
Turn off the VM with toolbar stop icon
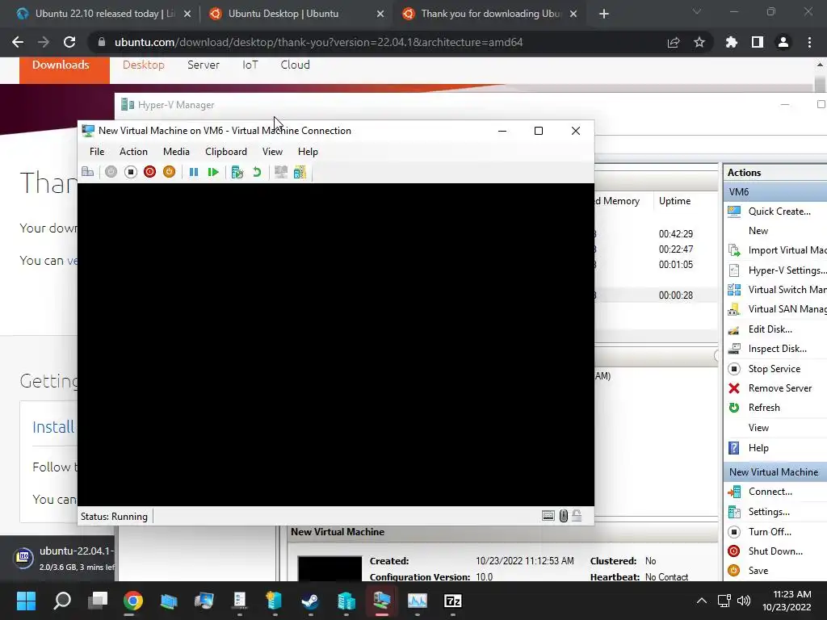[130, 172]
